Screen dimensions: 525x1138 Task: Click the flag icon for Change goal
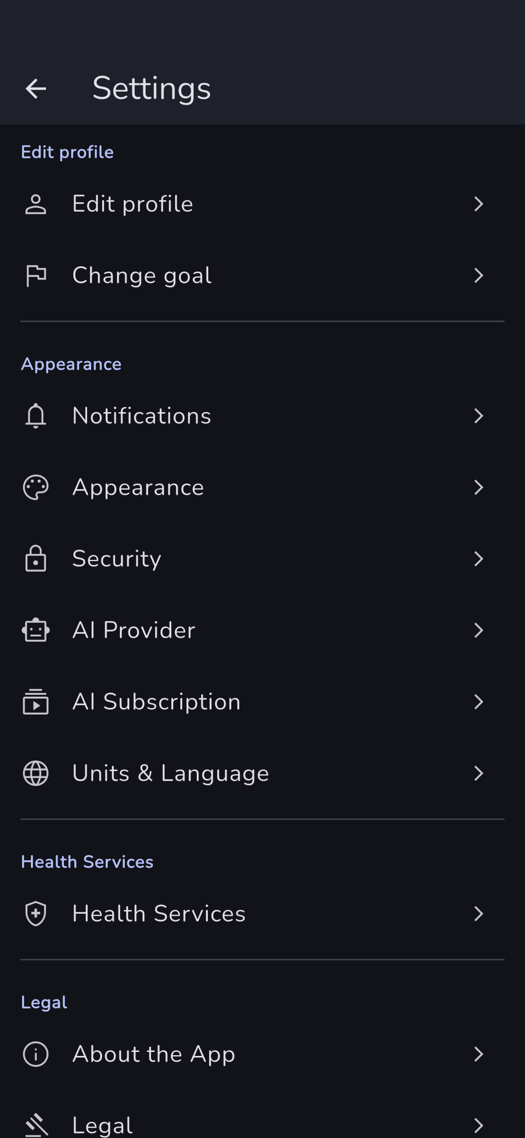click(x=36, y=276)
